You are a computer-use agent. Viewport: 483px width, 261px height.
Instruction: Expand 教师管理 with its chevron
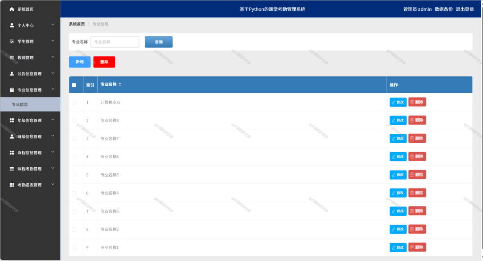53,57
